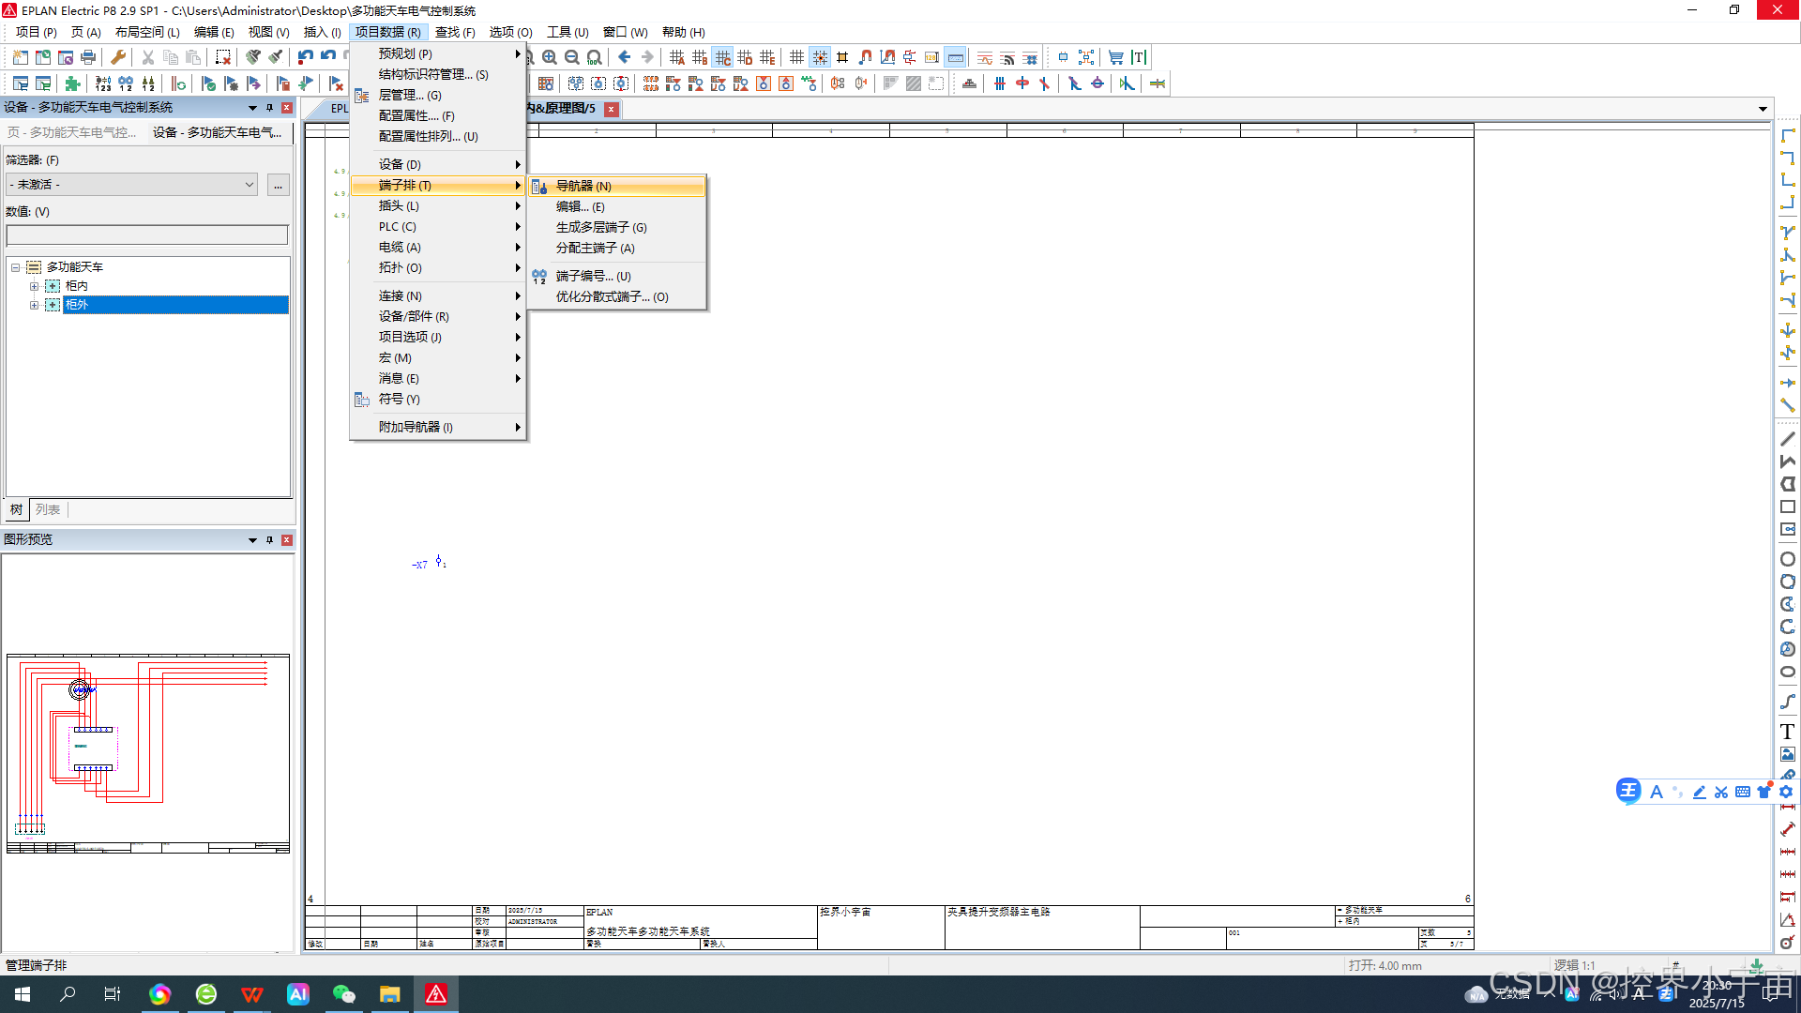Select the insert image tool
The width and height of the screenshot is (1801, 1013).
coord(1788,754)
